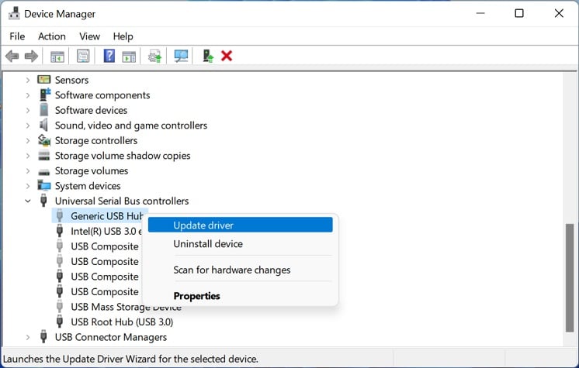Click the Scan for hardware changes monitor icon
The height and width of the screenshot is (368, 579).
pyautogui.click(x=181, y=56)
